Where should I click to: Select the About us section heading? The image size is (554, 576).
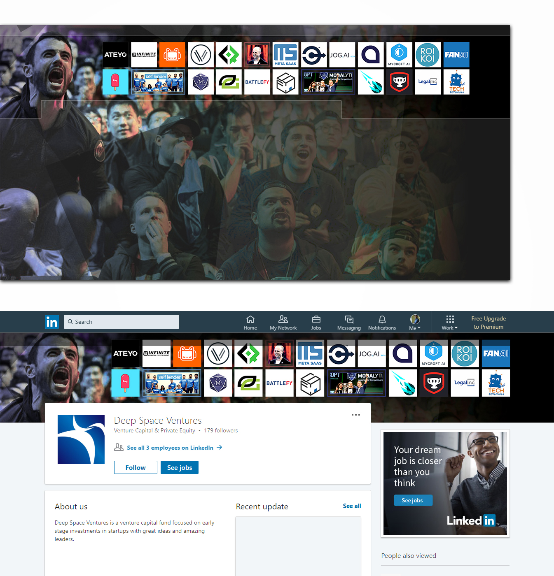(71, 506)
